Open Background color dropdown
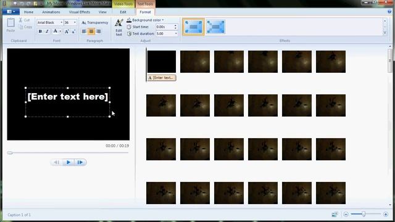The width and height of the screenshot is (395, 222). [x=145, y=20]
